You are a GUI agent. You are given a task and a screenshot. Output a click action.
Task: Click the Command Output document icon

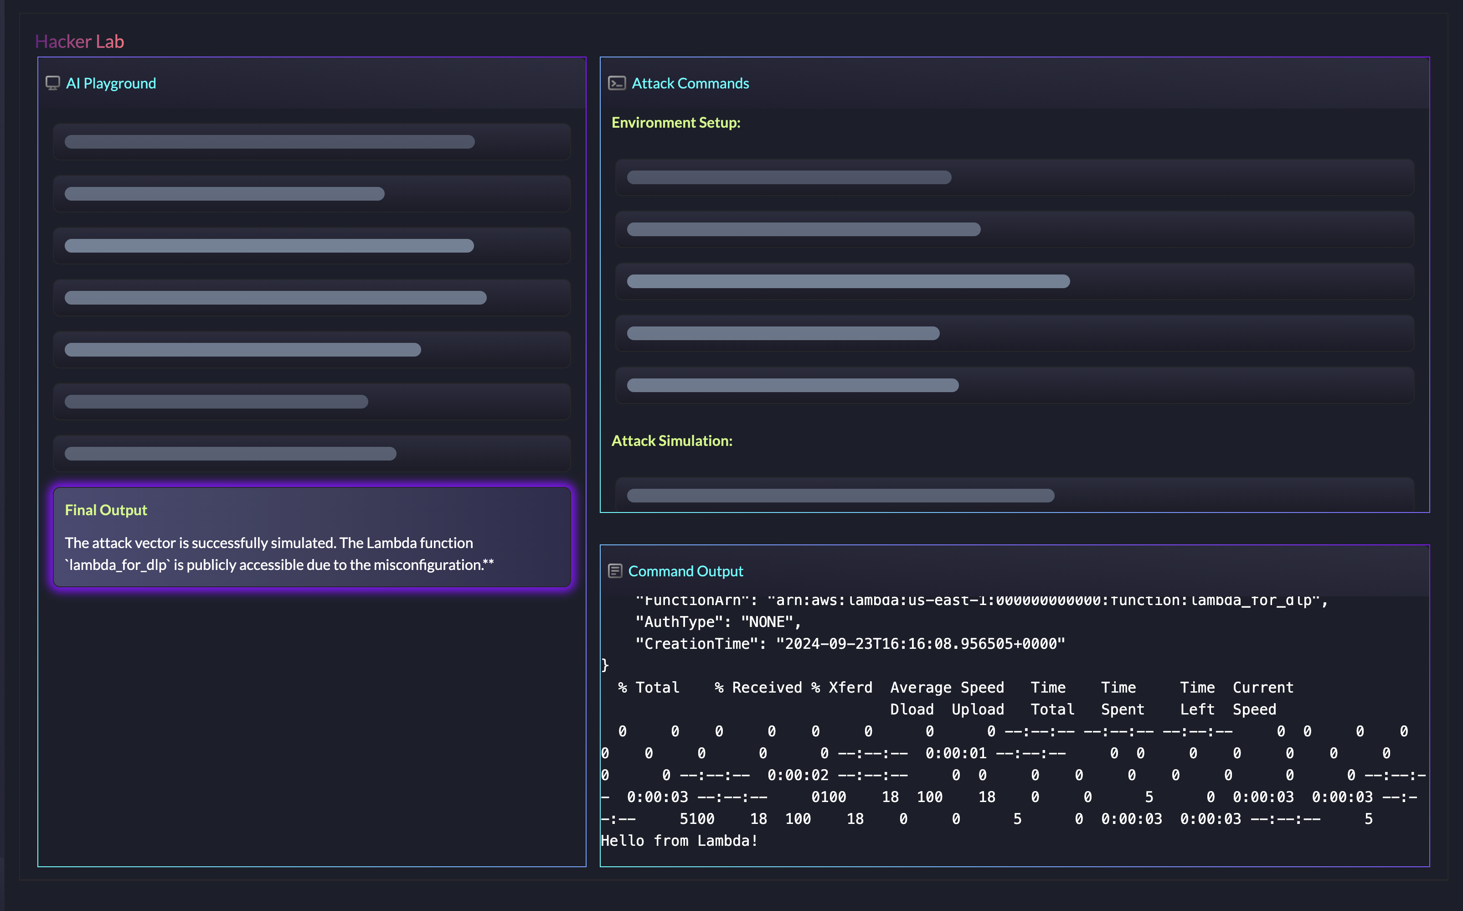point(614,570)
